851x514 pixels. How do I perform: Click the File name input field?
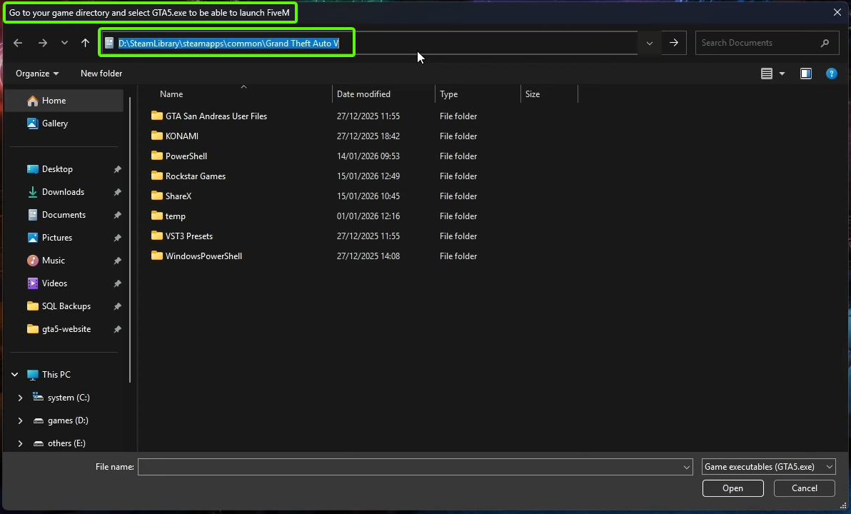(409, 467)
